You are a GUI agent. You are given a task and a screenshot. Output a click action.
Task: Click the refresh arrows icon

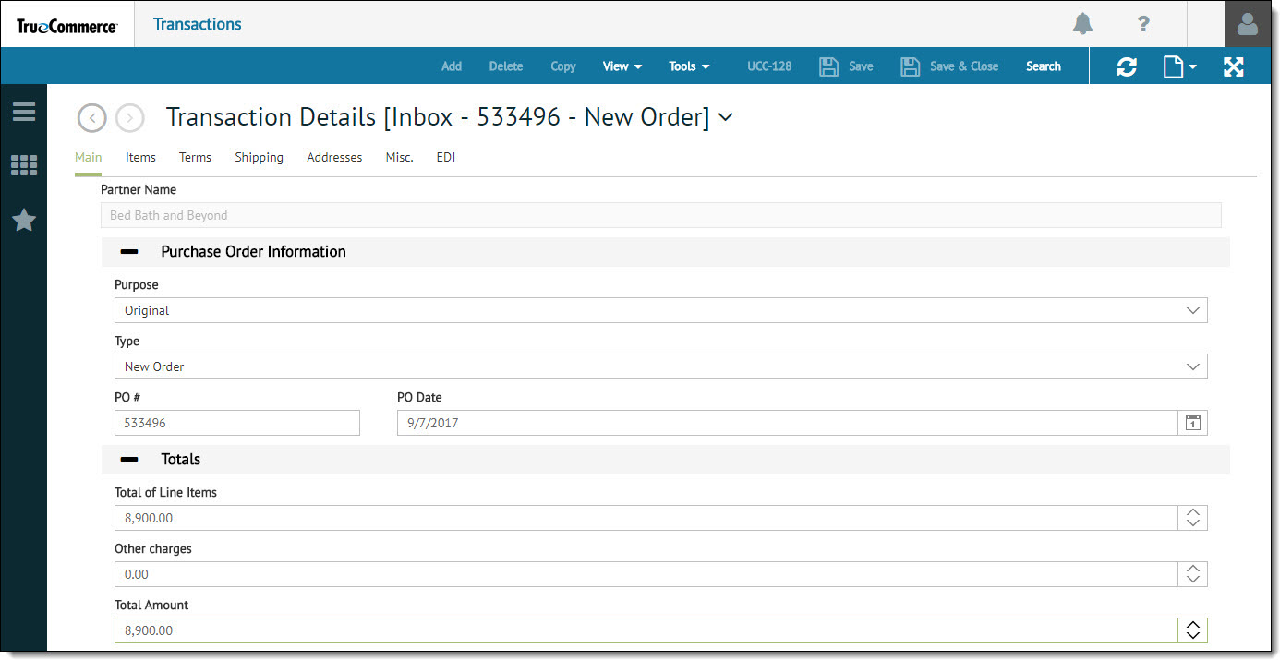click(x=1127, y=66)
